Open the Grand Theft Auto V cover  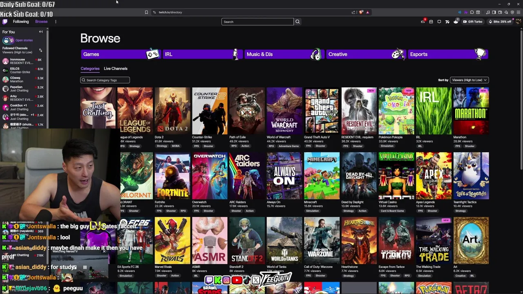point(322,111)
